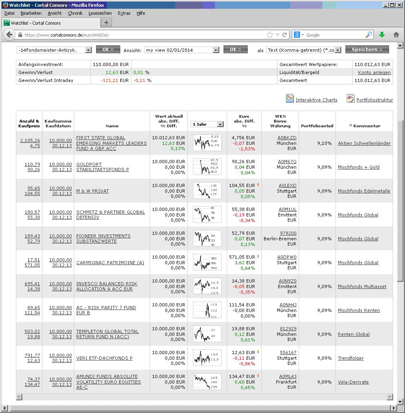405x413 pixels.
Task: Open the Templeton Global chart thumbnail
Action: click(207, 334)
